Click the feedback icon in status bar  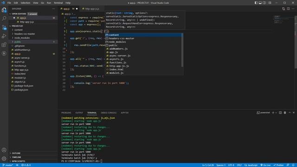[288, 165]
